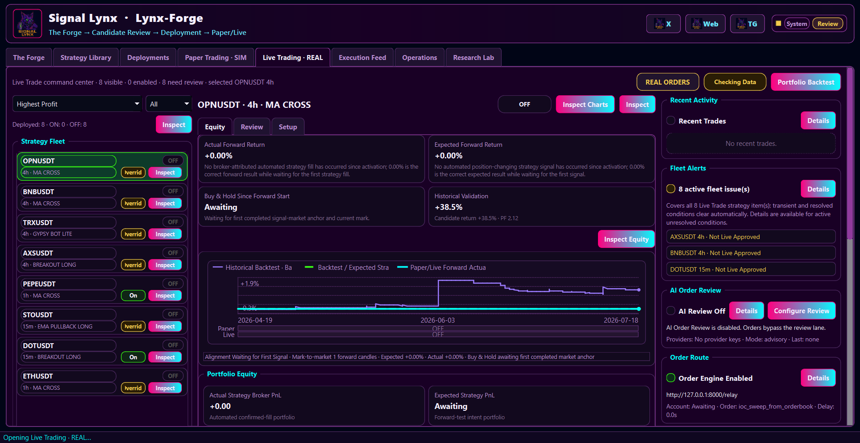Open Details for Recent Trades

(x=818, y=120)
